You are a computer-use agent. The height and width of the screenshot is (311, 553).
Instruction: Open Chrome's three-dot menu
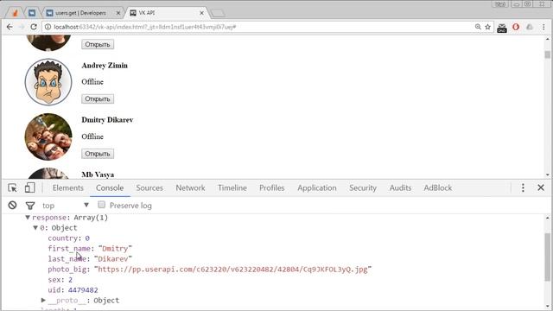click(x=543, y=27)
